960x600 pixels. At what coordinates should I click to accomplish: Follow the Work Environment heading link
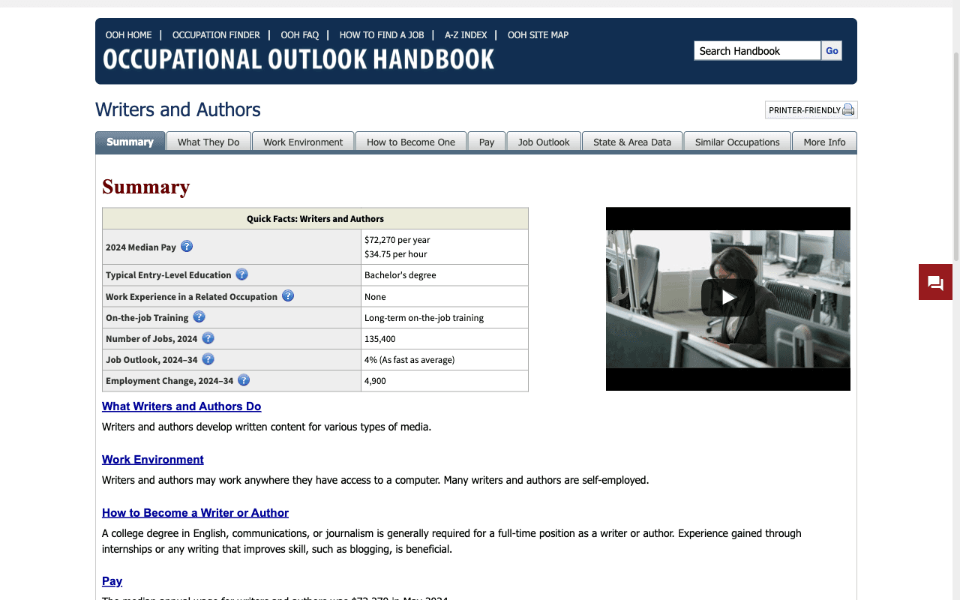[x=153, y=459]
